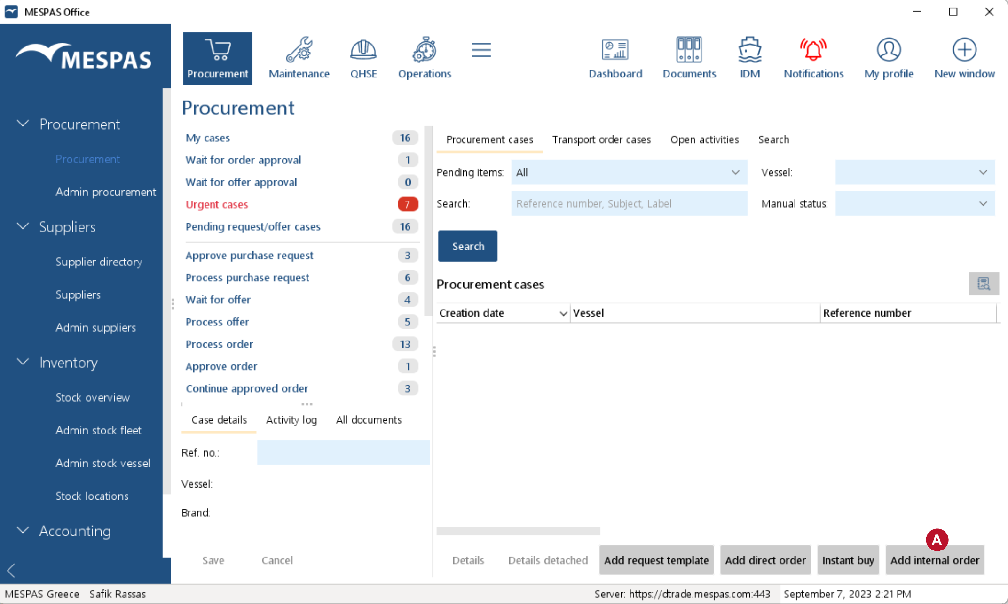Select Continue approved order filter
The width and height of the screenshot is (1008, 604).
click(301, 388)
